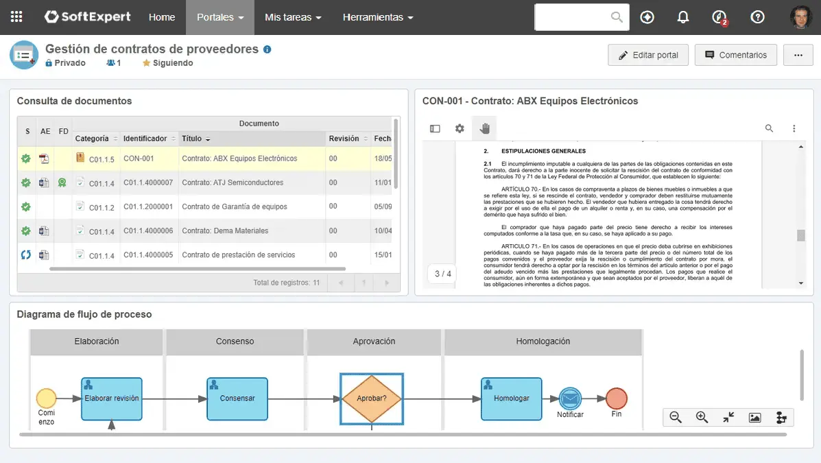Click the Editar portal button
This screenshot has width=821, height=463.
point(648,55)
